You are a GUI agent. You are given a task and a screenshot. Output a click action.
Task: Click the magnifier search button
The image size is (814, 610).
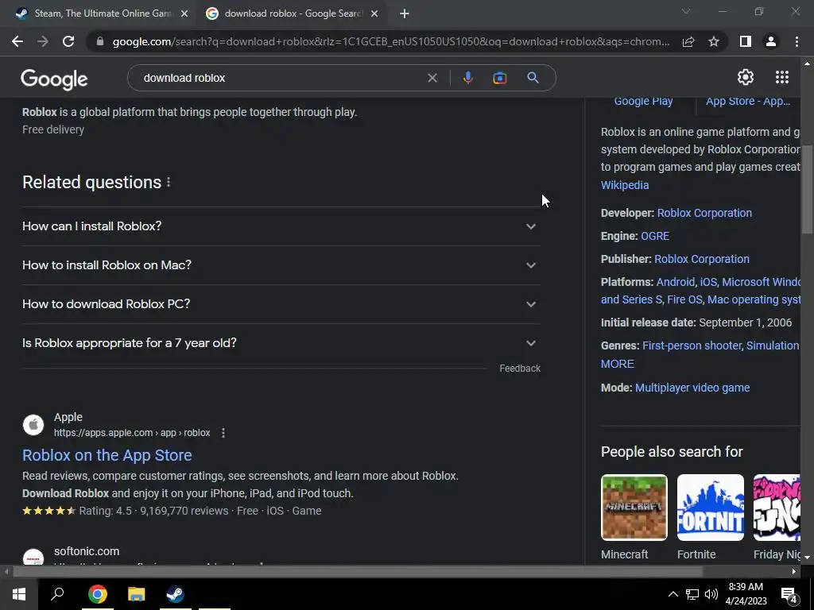(533, 78)
